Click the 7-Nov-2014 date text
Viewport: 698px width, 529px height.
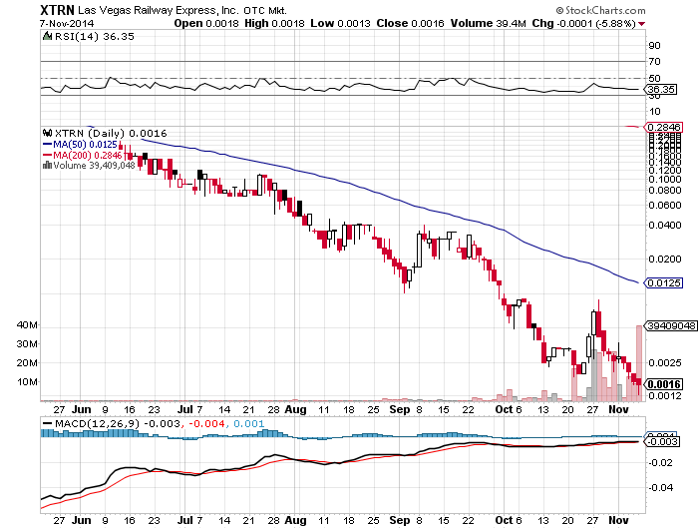(x=67, y=23)
